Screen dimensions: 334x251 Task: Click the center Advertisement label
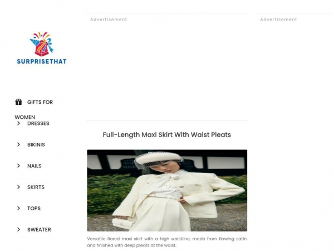pos(109,20)
